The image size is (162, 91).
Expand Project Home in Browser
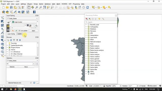point(7,48)
